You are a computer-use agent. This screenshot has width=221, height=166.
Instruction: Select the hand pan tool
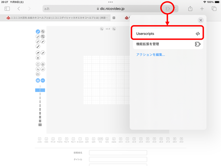click(x=38, y=64)
